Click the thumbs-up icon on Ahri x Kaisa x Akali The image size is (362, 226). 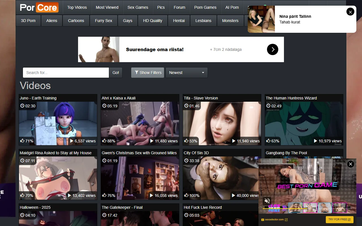pos(104,140)
